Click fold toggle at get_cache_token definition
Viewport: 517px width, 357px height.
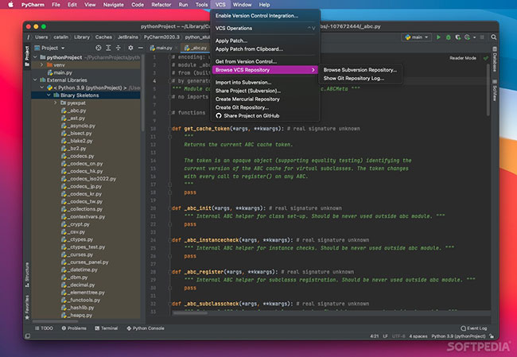170,129
